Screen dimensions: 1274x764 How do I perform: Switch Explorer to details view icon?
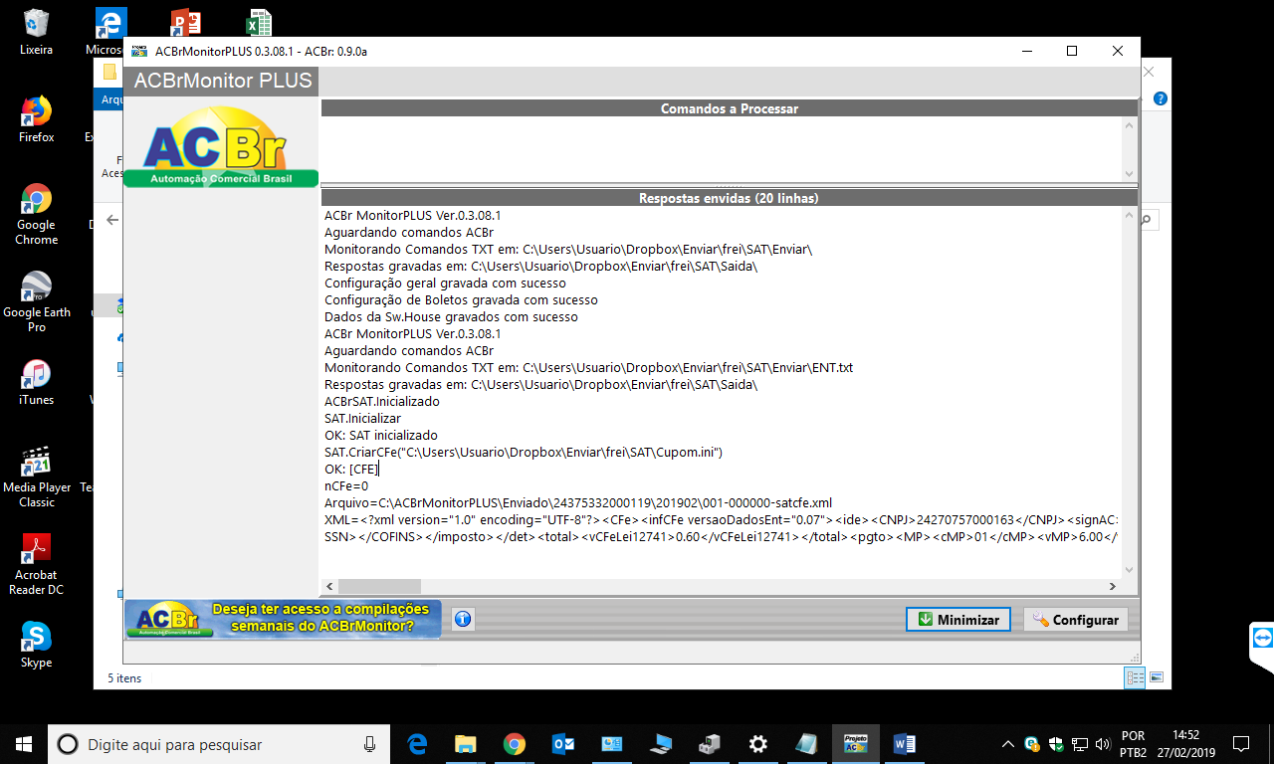[x=1135, y=677]
